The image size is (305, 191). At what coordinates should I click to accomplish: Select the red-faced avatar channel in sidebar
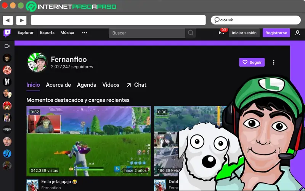pyautogui.click(x=7, y=70)
